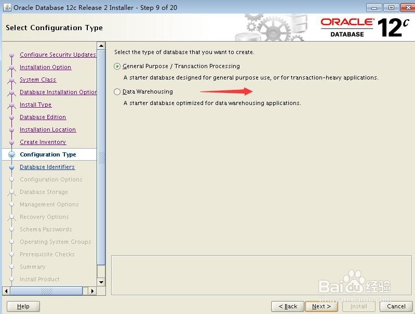Click the Back button
415x314 pixels.
point(288,306)
